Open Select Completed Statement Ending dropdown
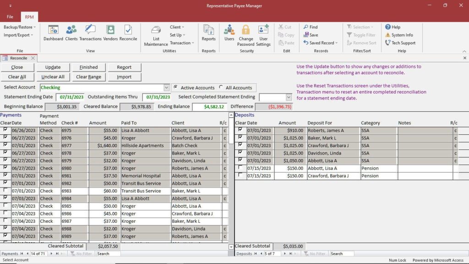The image size is (469, 264). point(289,97)
